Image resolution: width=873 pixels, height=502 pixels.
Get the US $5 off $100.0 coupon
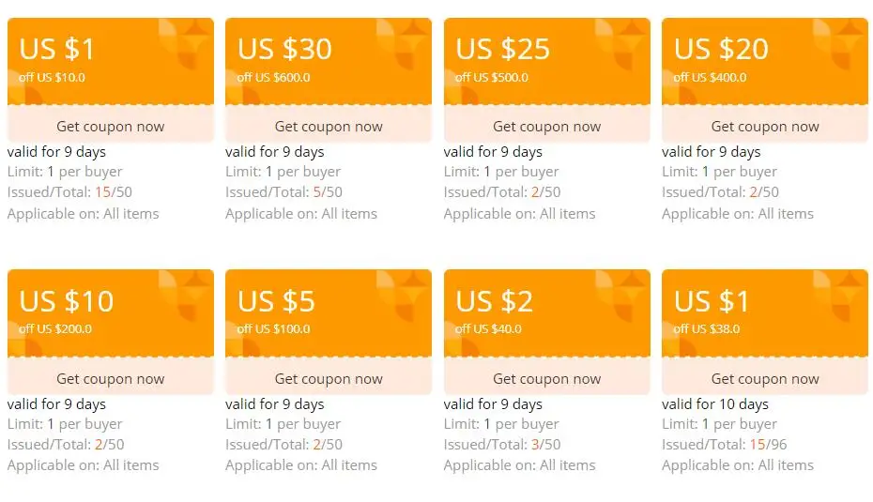(x=329, y=378)
